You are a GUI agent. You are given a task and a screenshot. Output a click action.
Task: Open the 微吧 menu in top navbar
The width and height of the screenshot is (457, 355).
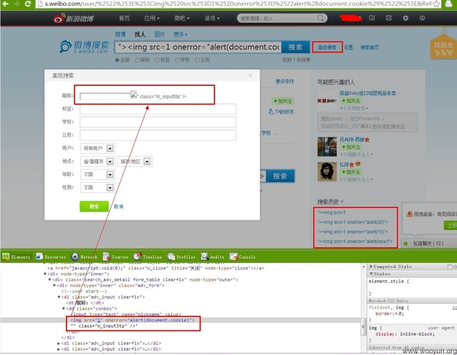pos(182,18)
